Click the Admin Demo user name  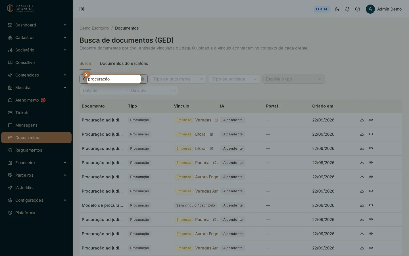click(x=389, y=9)
